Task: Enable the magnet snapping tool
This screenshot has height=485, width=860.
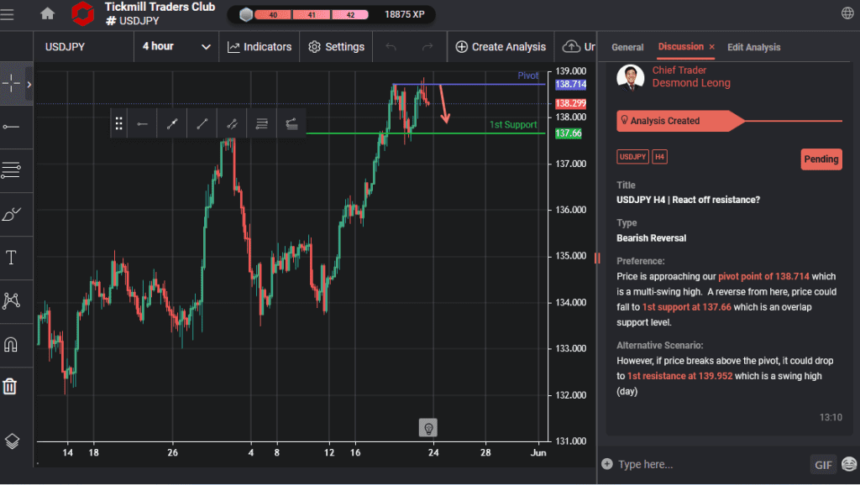Action: [x=13, y=344]
